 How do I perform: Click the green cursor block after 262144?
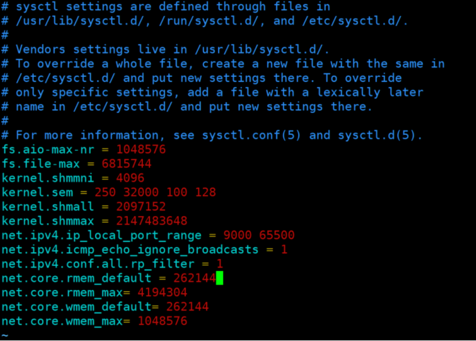click(219, 278)
